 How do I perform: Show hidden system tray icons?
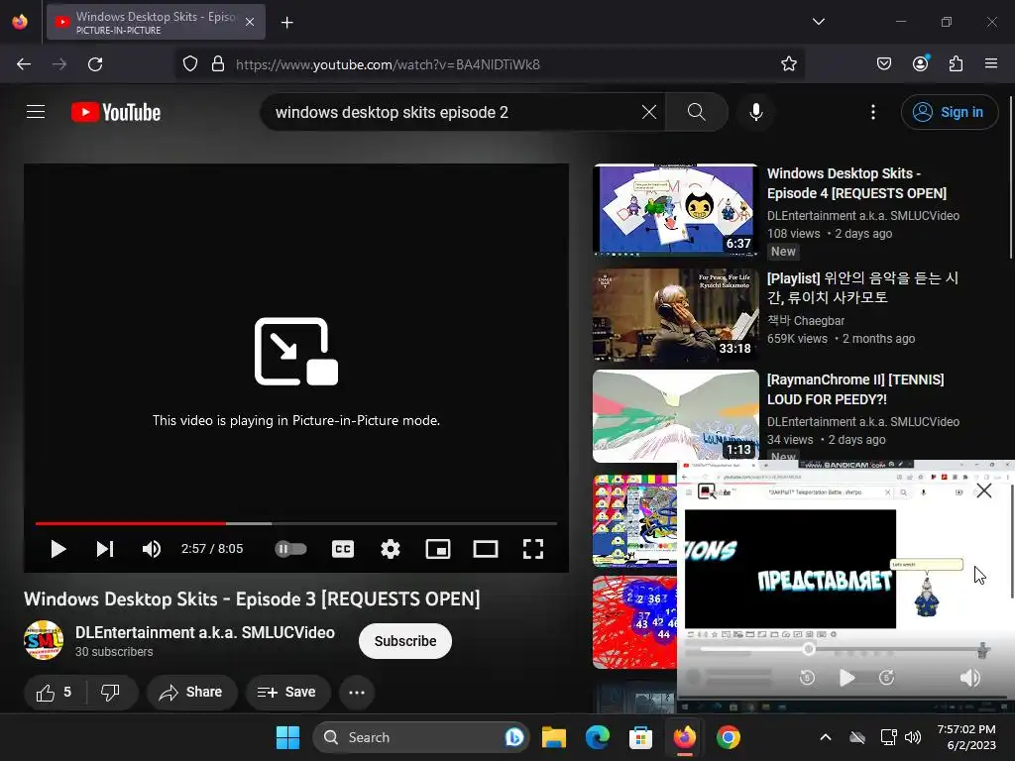[x=826, y=737]
